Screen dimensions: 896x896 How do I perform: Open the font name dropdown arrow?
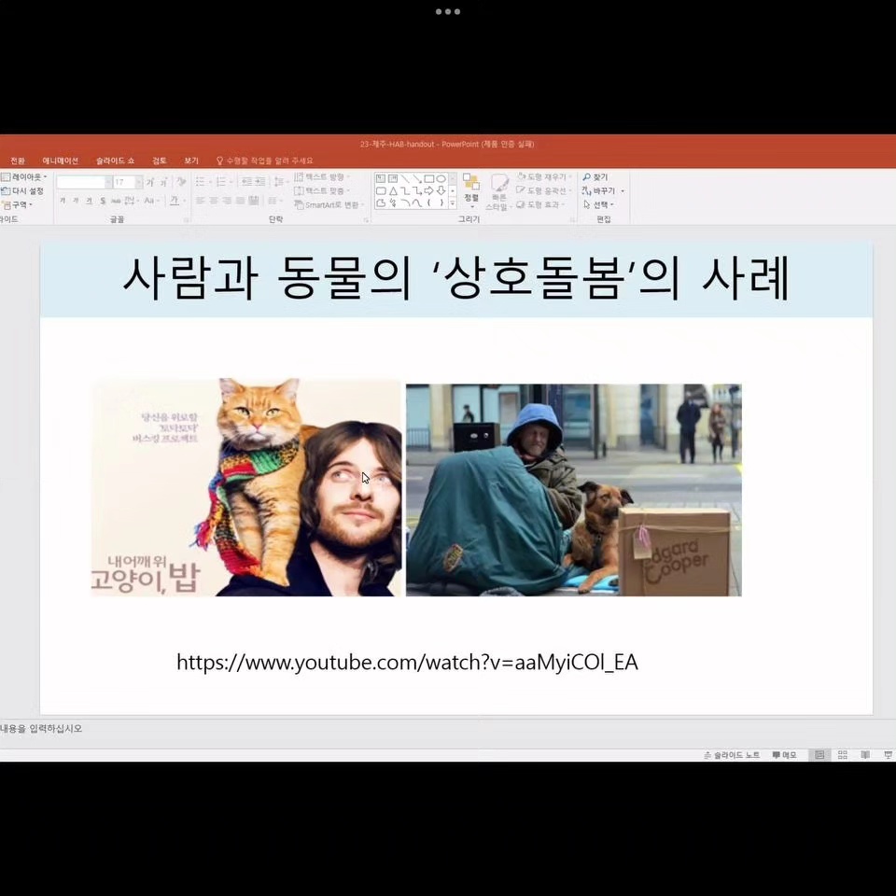click(108, 182)
